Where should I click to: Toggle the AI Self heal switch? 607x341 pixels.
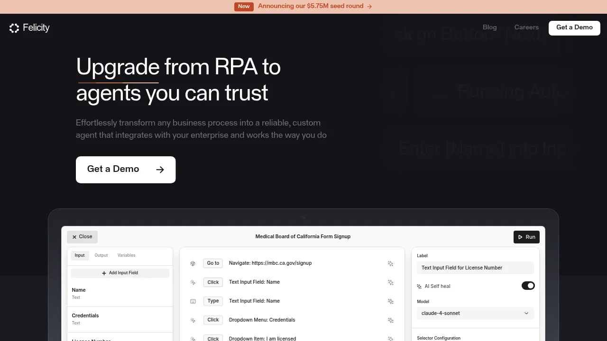click(x=528, y=286)
